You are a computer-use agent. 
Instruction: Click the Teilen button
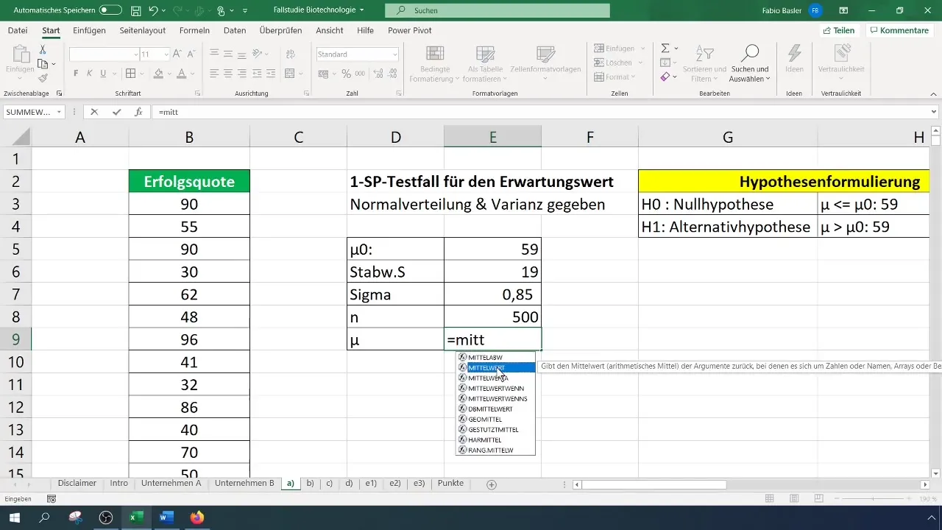839,30
